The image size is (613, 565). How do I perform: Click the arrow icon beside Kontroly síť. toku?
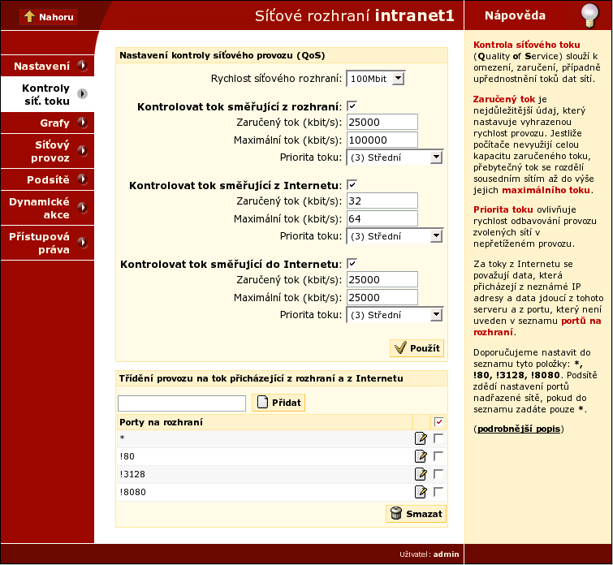coord(82,94)
